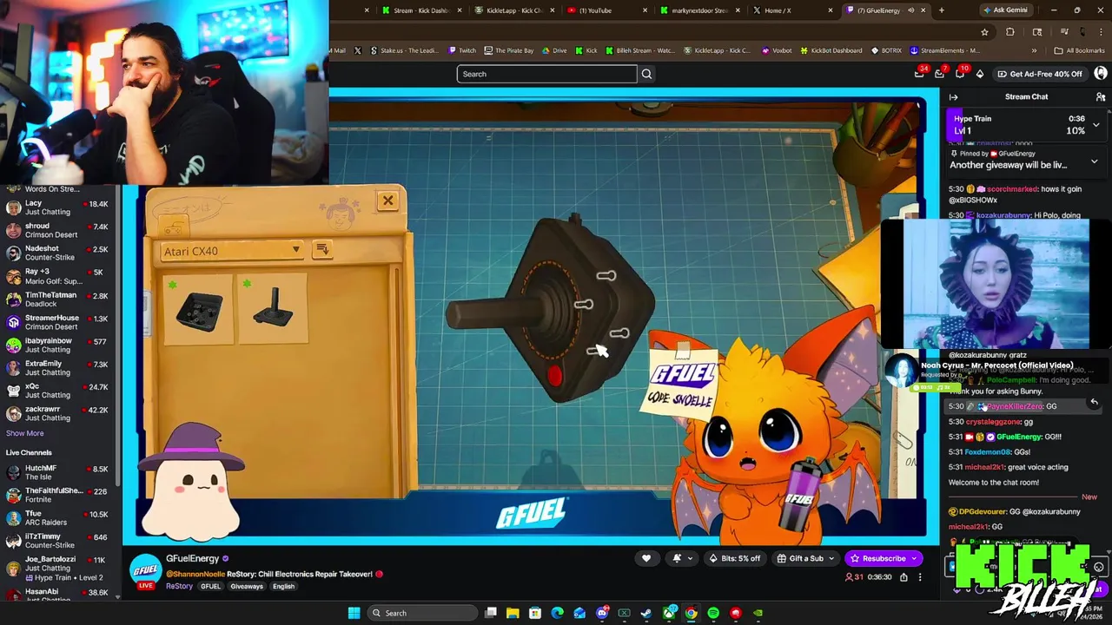Viewport: 1112px width, 625px height.
Task: Click Bits: 5% off button
Action: click(x=734, y=558)
